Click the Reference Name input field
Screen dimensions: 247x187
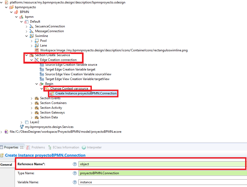click(163, 164)
